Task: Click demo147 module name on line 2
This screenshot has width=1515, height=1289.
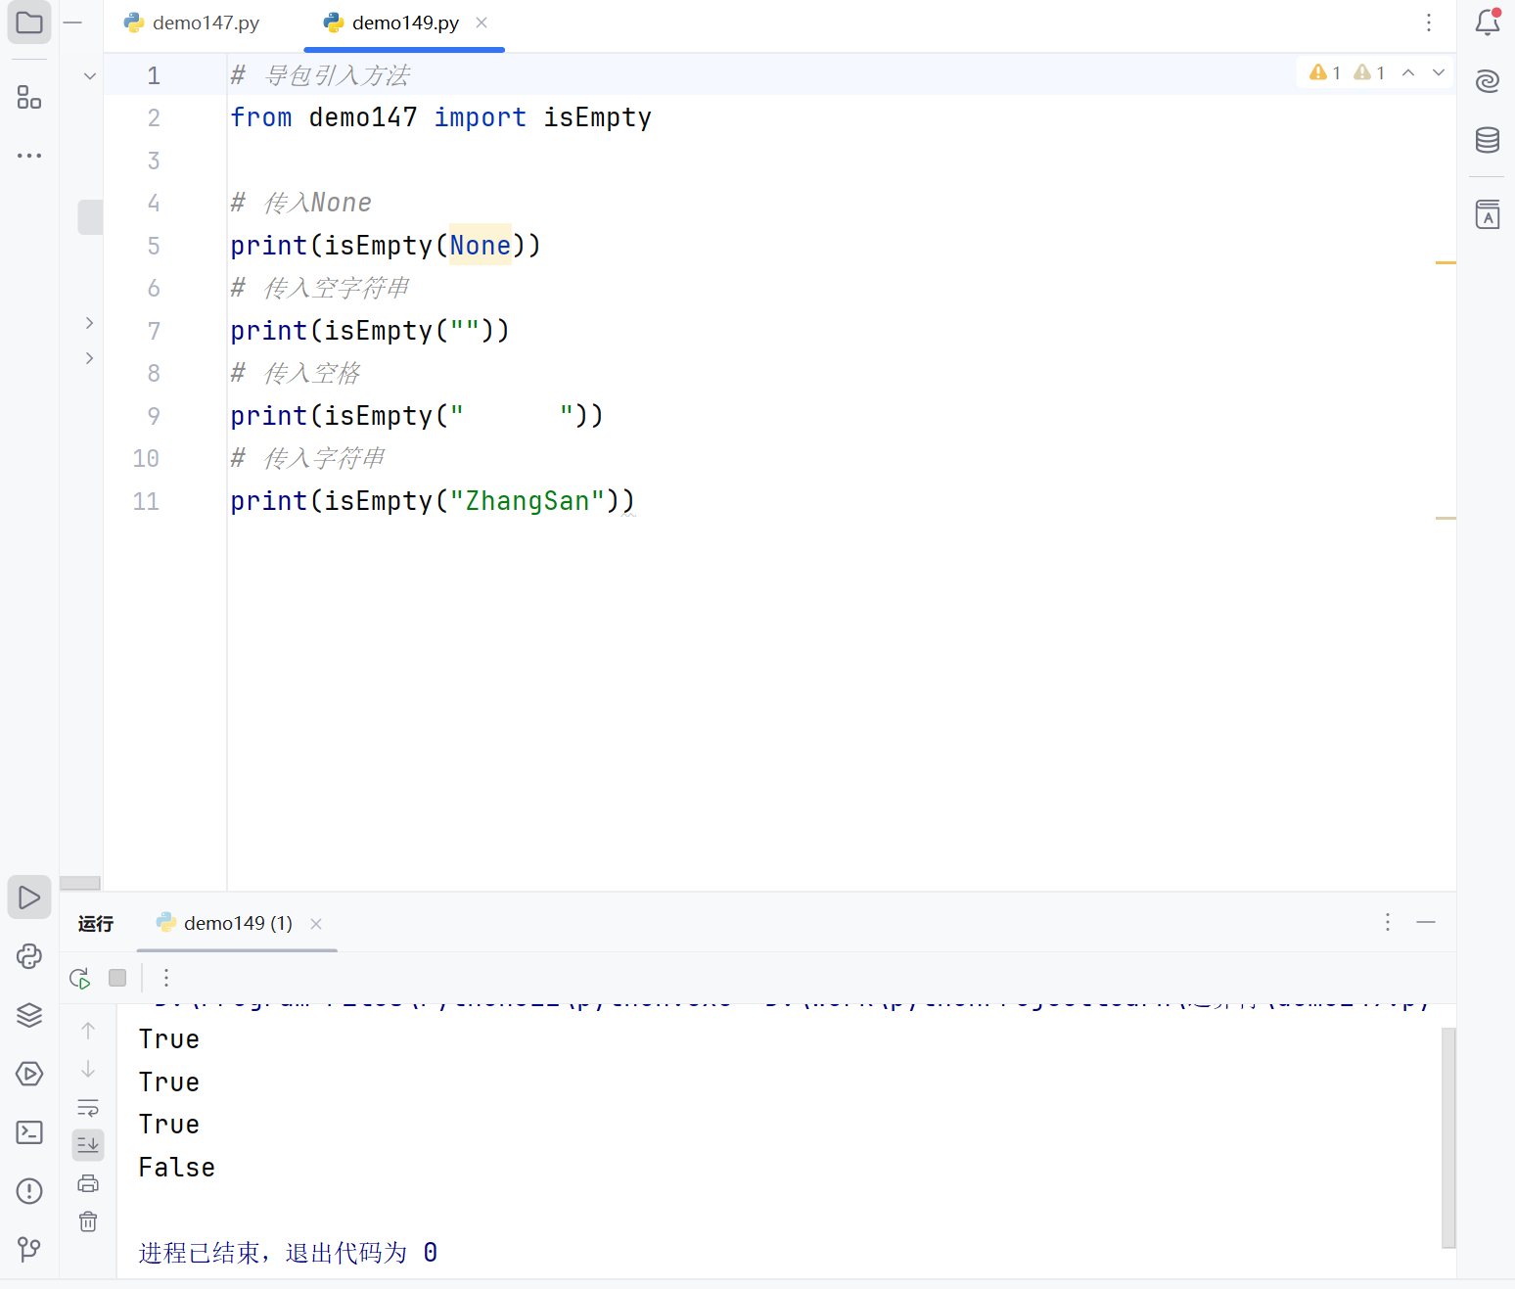Action: click(363, 117)
